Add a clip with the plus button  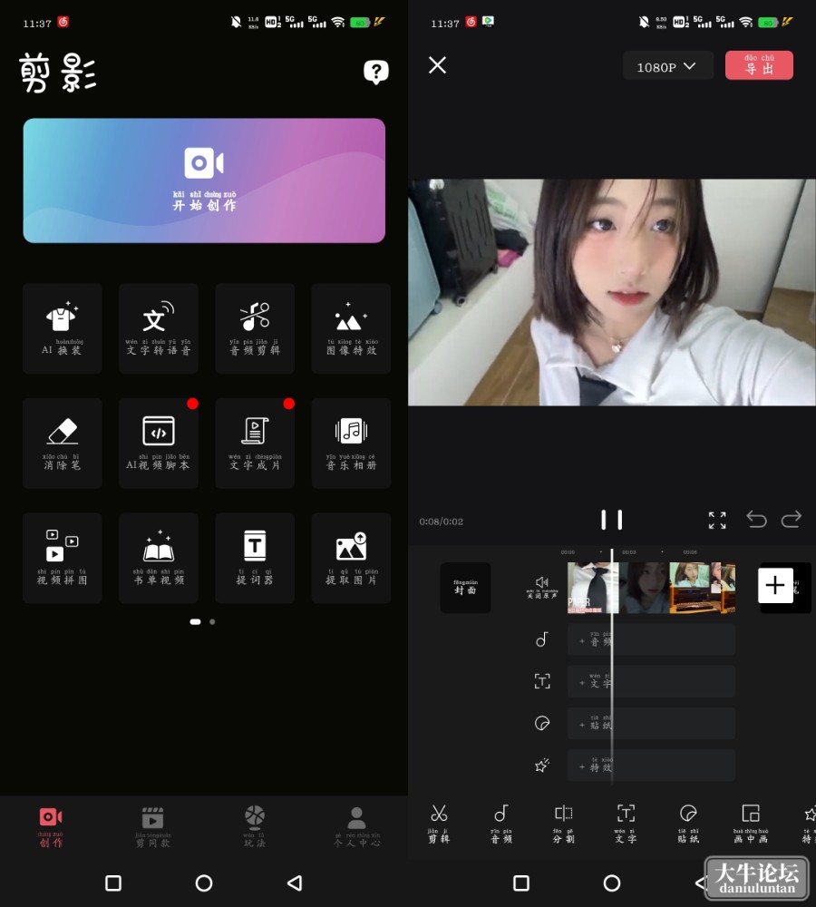pos(775,585)
